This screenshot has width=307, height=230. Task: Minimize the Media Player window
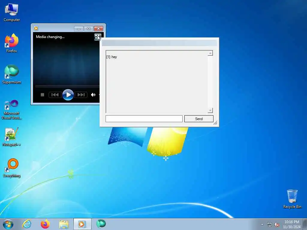(79, 29)
